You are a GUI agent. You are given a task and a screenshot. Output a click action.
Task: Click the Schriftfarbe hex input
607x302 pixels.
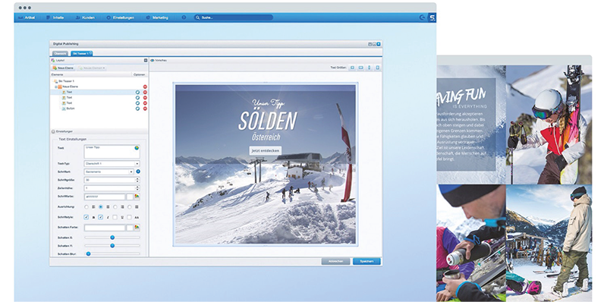105,197
